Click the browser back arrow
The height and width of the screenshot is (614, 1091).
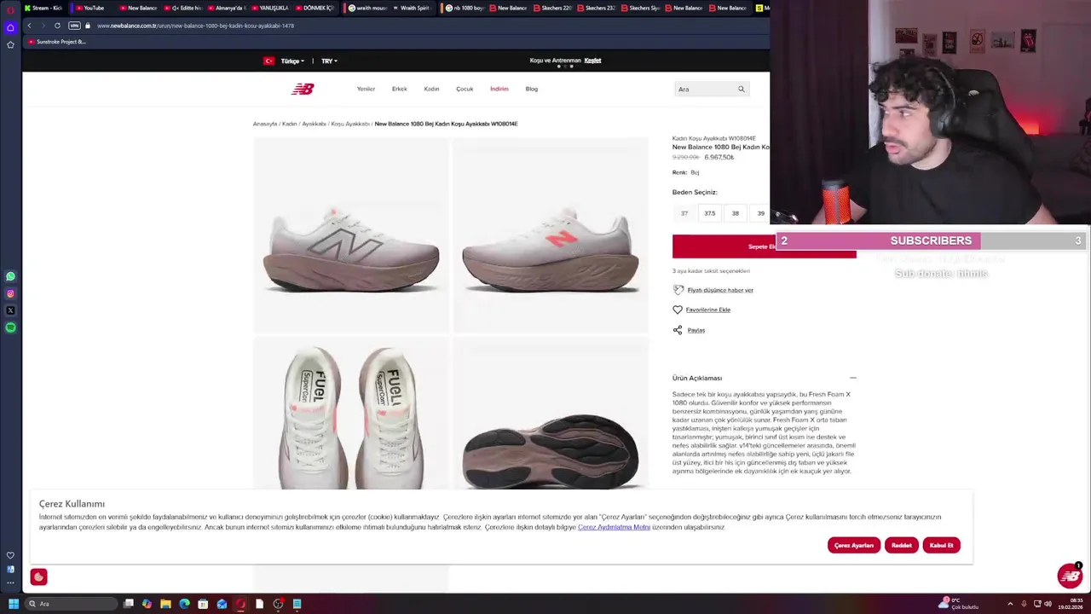pos(29,26)
